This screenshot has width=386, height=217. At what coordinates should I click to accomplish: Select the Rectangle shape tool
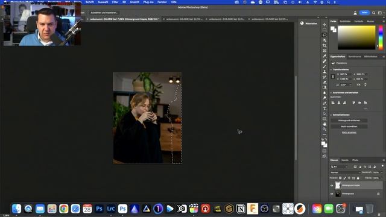(324, 119)
